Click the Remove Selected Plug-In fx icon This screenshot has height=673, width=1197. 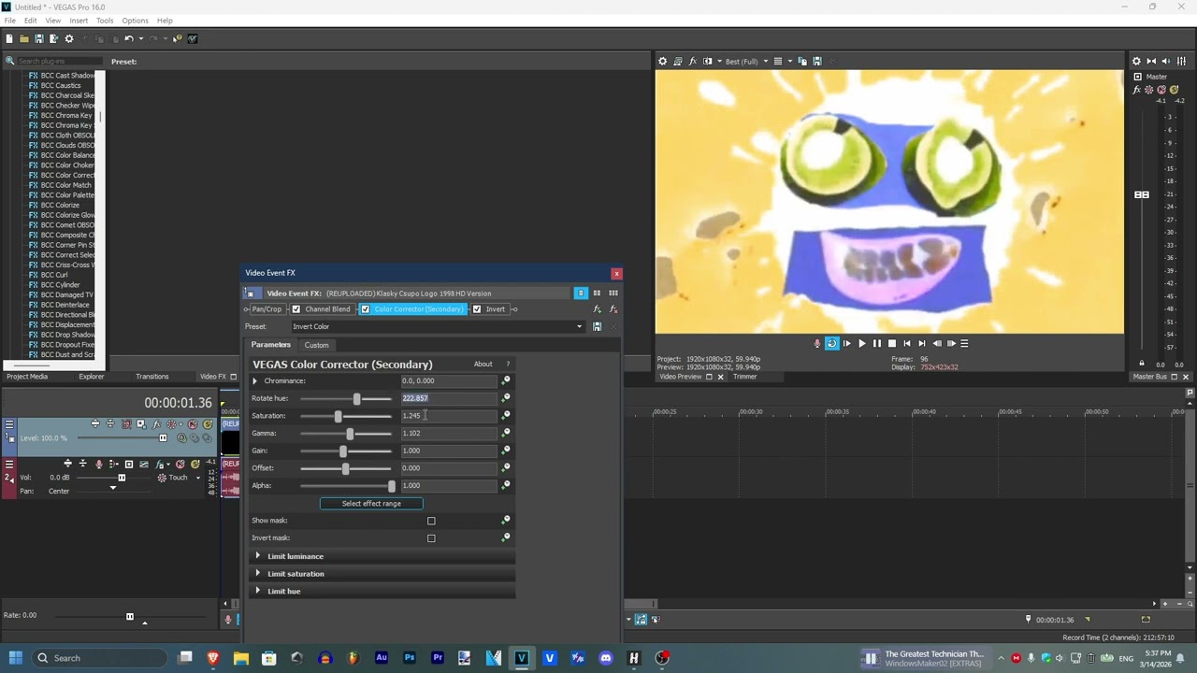point(613,309)
